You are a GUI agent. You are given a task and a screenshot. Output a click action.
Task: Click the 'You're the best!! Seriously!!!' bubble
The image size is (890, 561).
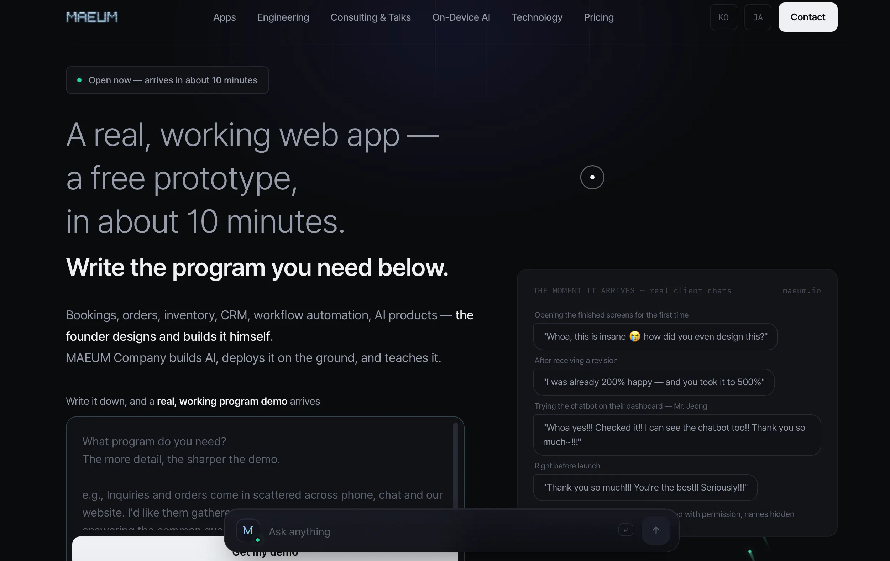tap(645, 487)
